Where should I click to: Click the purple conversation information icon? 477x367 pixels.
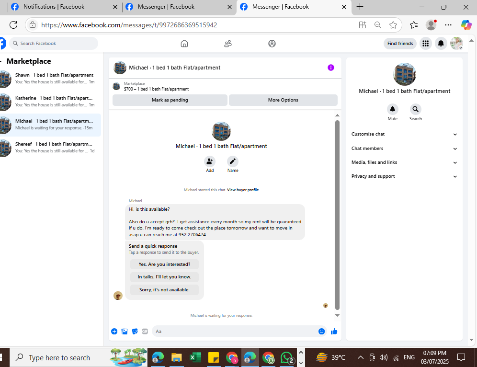(330, 68)
